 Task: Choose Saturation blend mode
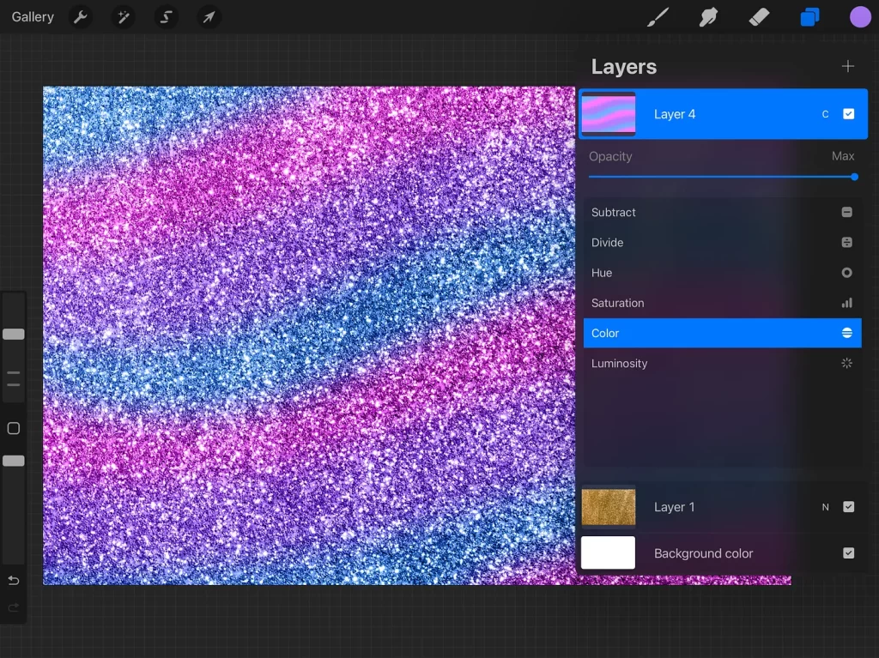722,303
